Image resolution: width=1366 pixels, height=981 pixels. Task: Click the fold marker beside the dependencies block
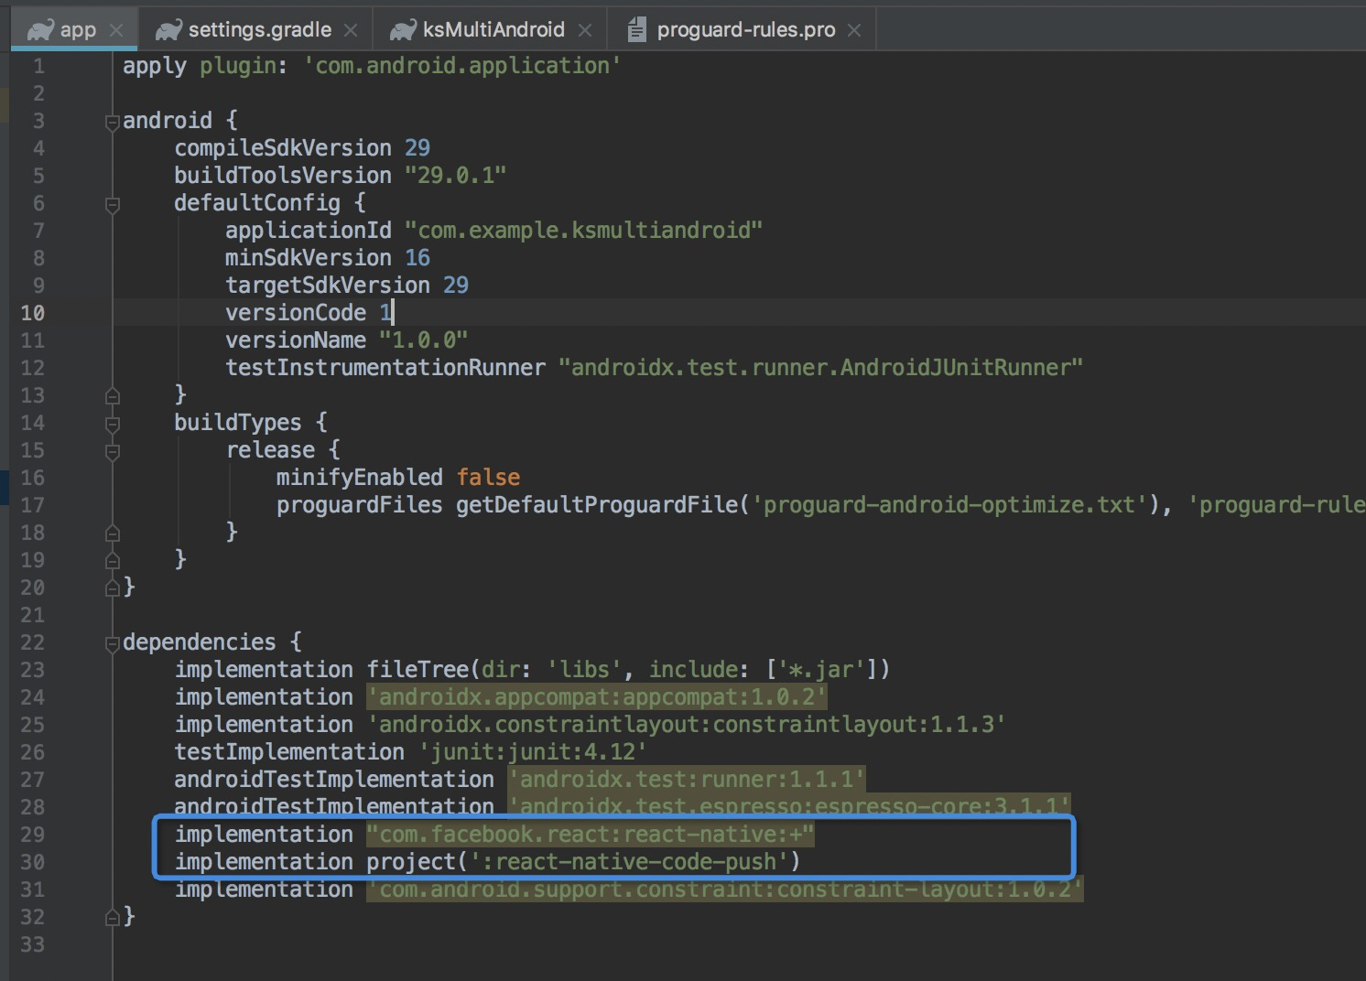coord(111,641)
